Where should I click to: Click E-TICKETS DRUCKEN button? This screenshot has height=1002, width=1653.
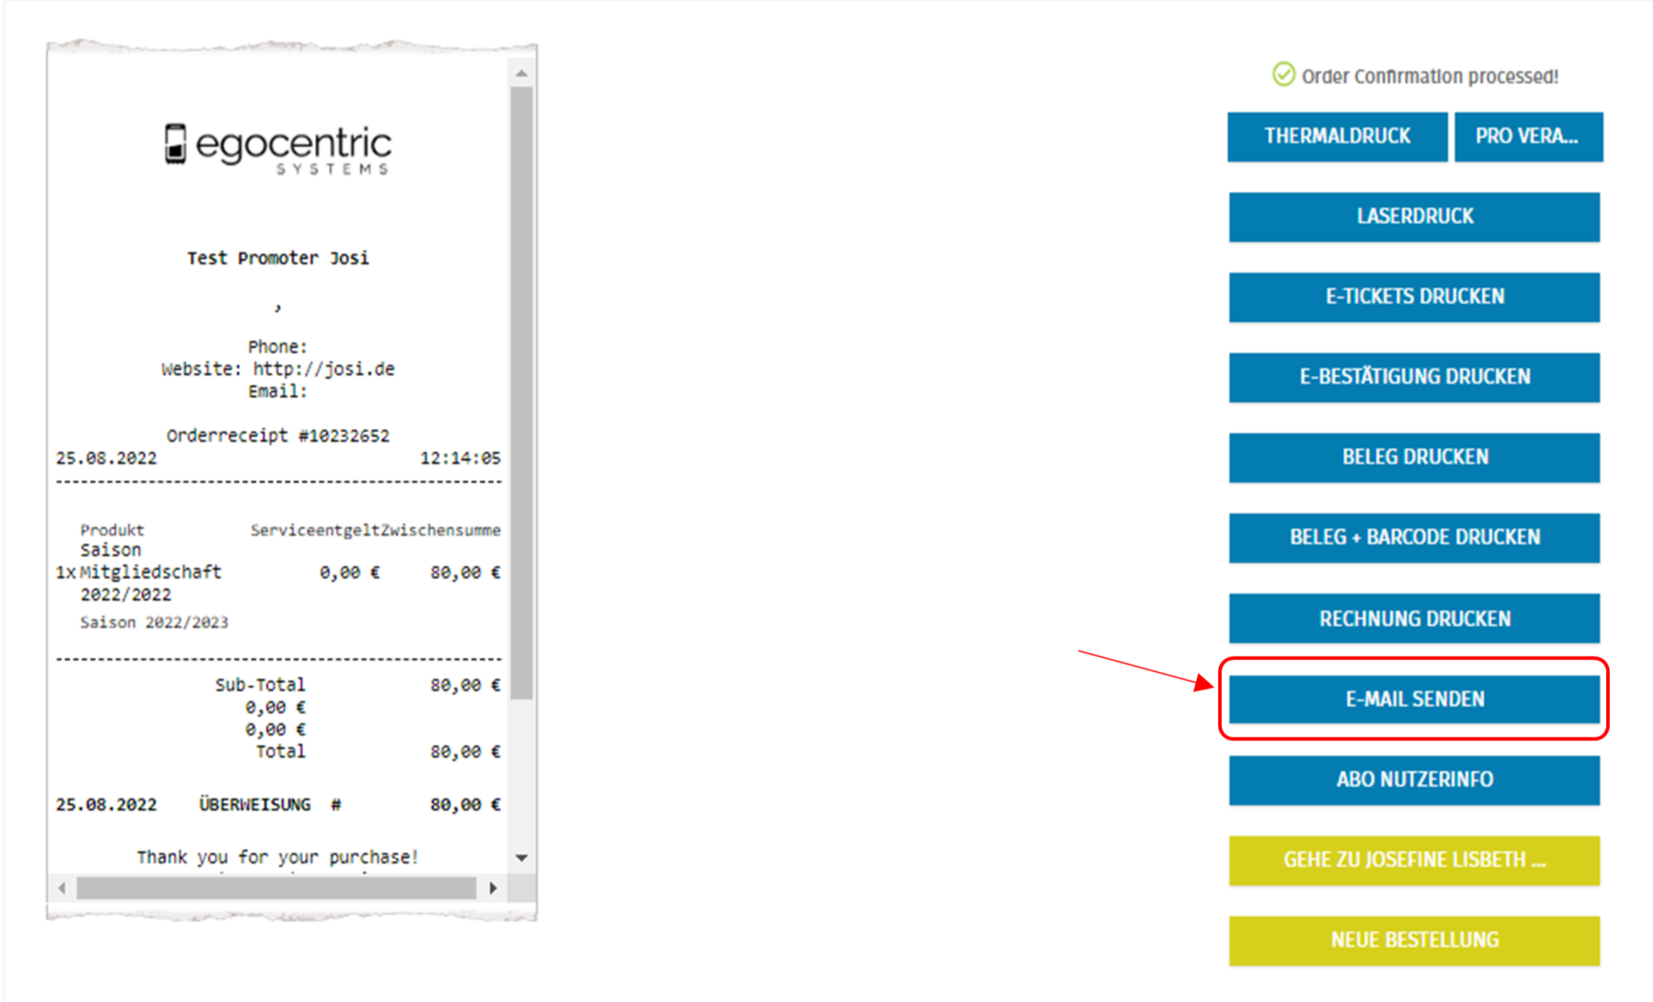pos(1414,296)
